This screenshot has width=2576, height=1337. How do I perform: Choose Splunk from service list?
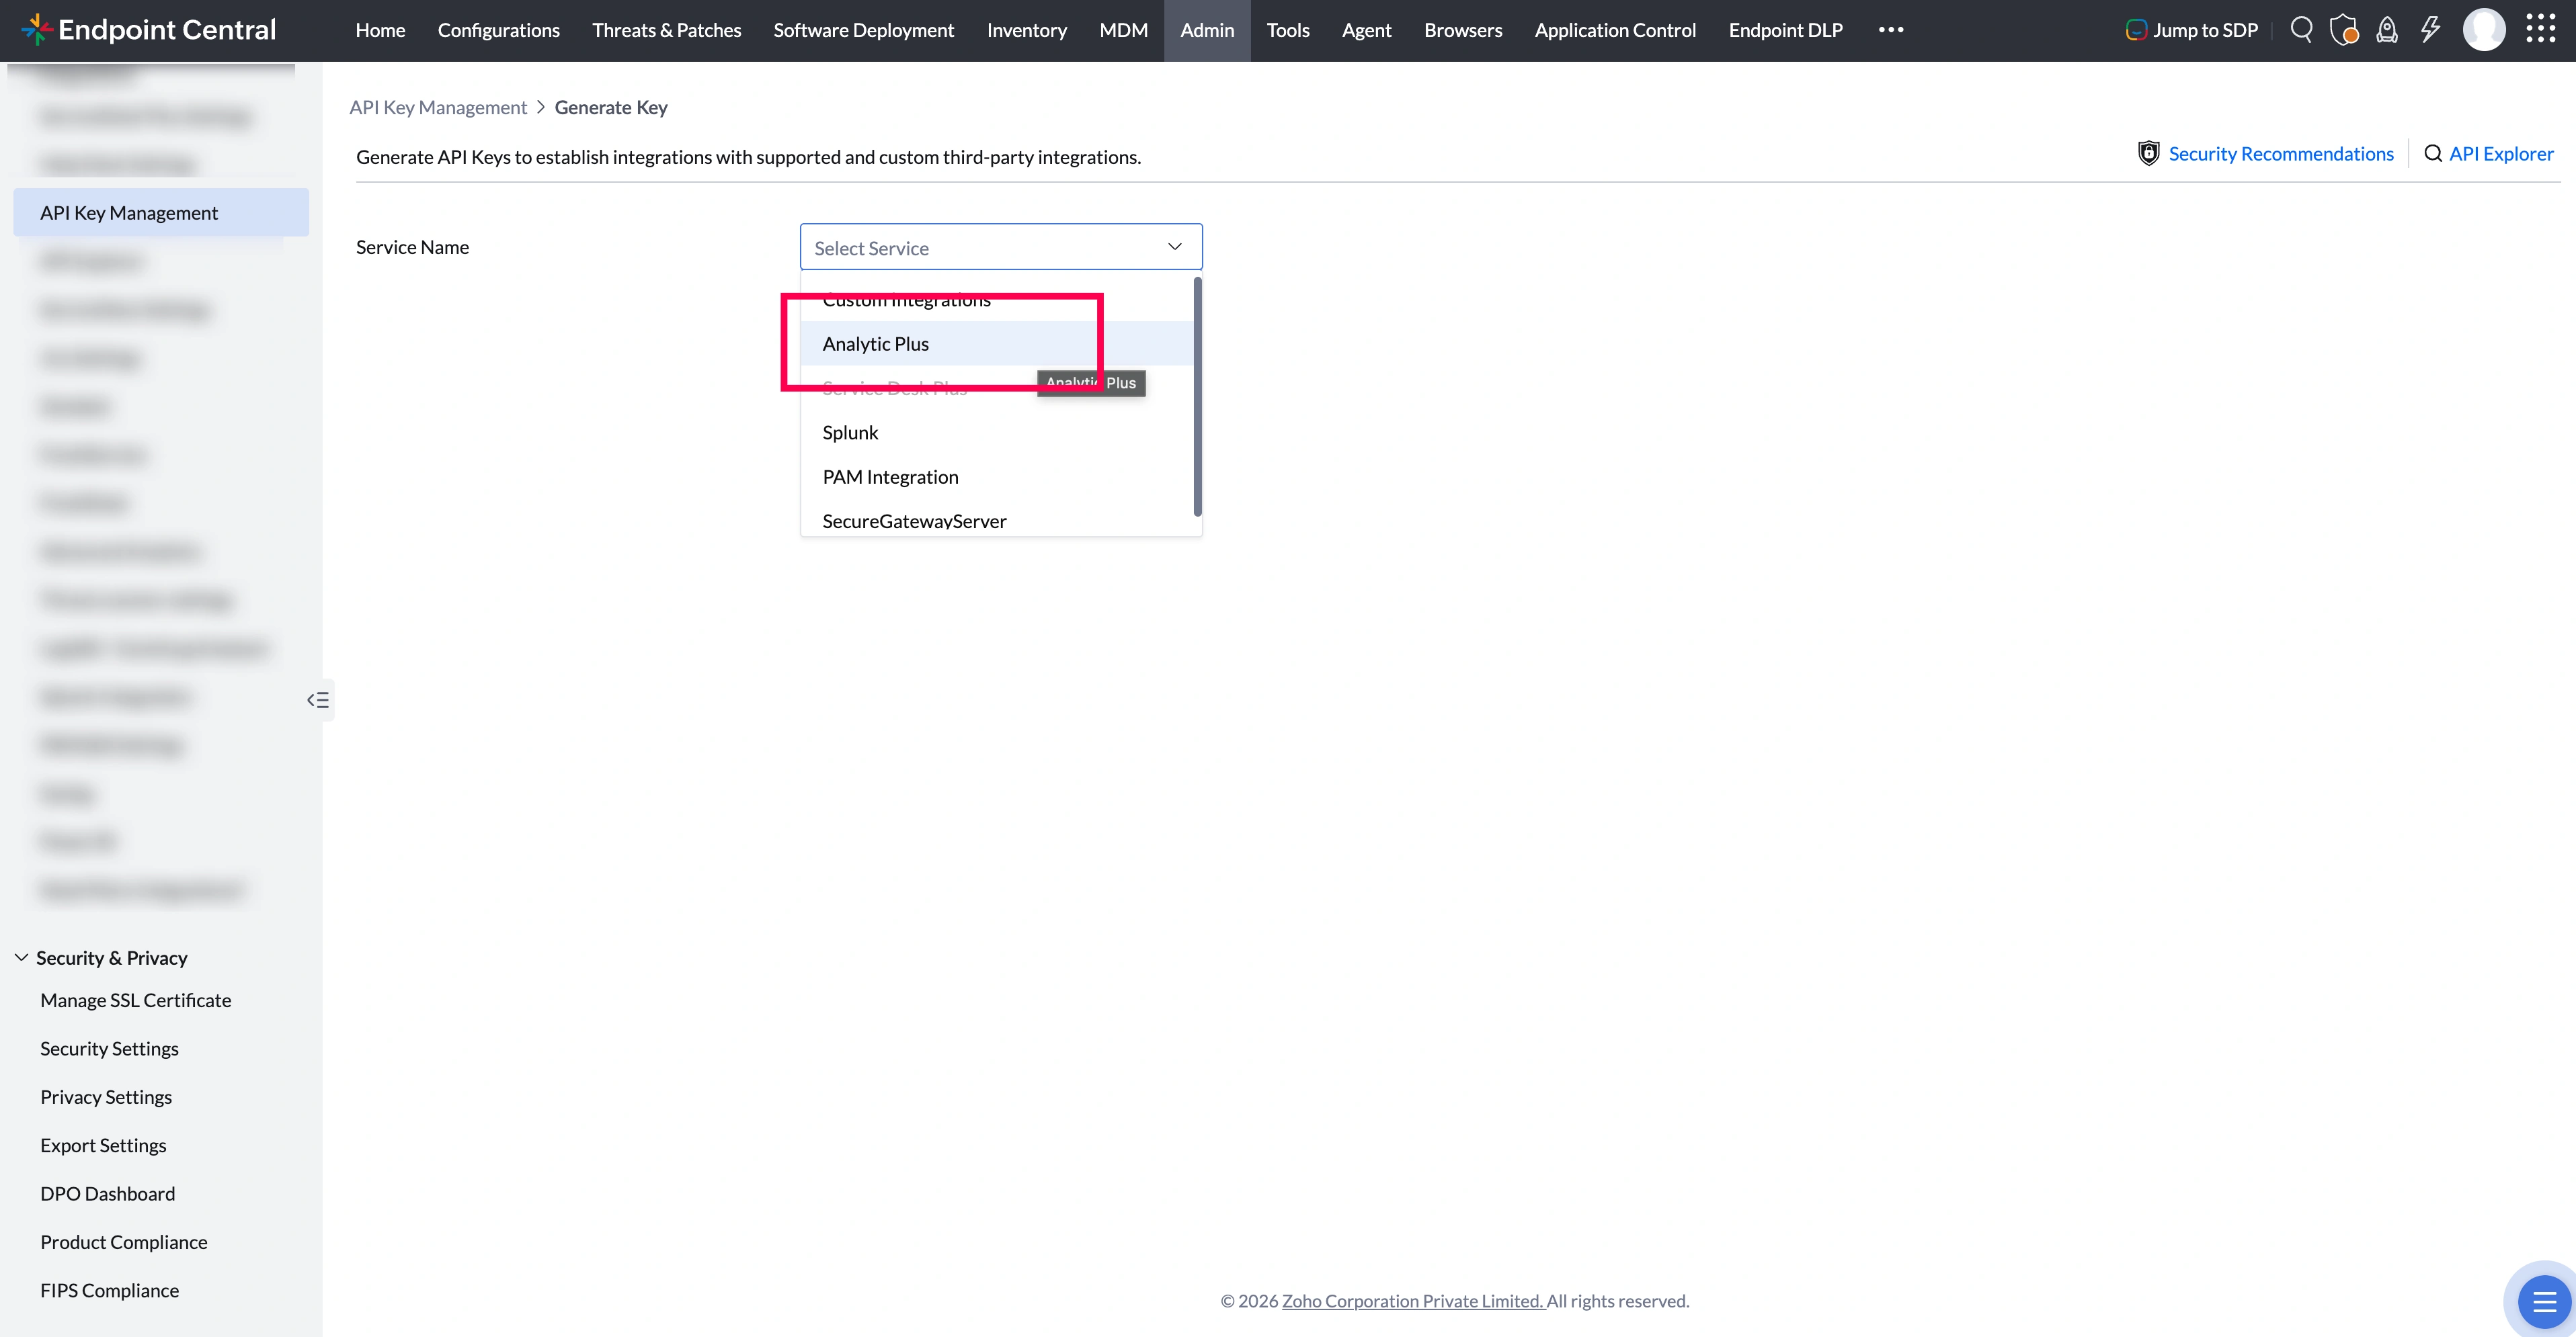point(997,433)
